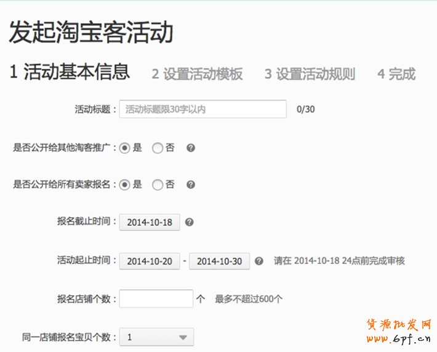
Task: Click the 报名店铺个数 input box
Action: click(x=156, y=298)
